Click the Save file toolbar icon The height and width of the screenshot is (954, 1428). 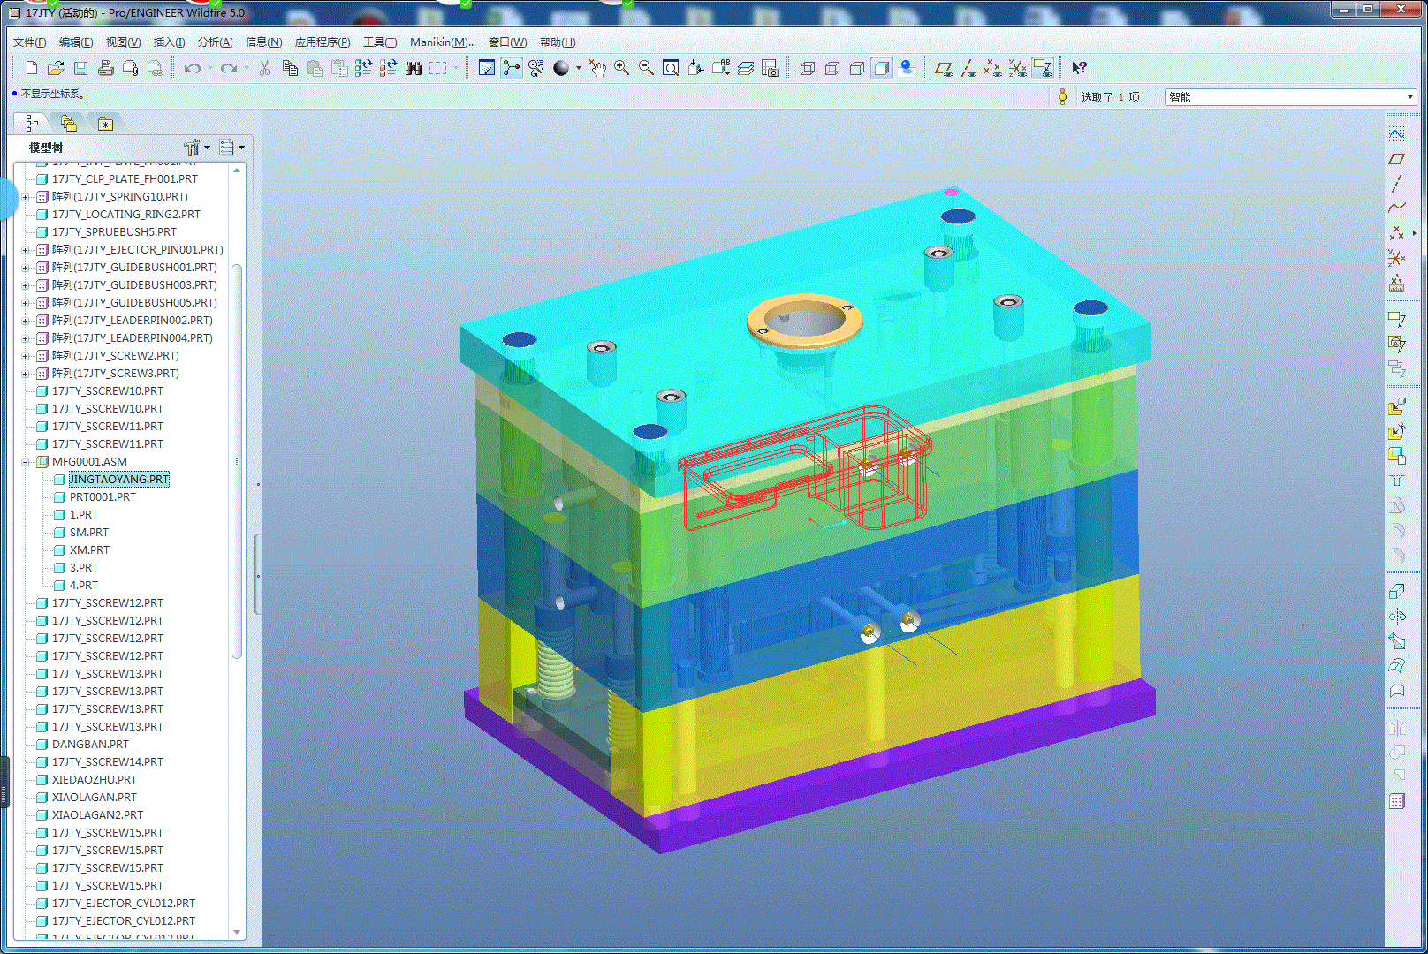[x=80, y=68]
